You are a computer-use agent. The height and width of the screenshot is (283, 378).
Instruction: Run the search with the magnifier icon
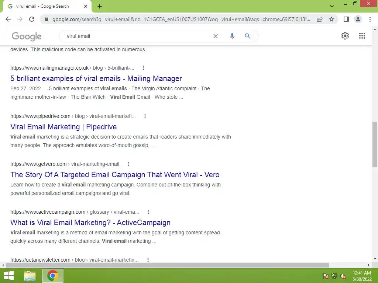tap(247, 36)
